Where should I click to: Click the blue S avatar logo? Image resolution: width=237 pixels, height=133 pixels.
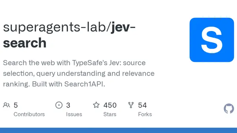pos(212,40)
